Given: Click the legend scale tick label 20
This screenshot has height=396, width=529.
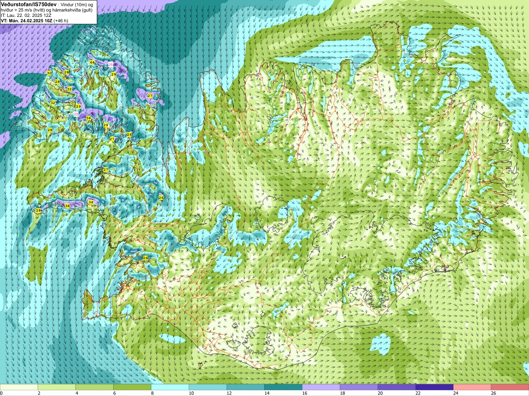Looking at the screenshot, I should coord(380,393).
